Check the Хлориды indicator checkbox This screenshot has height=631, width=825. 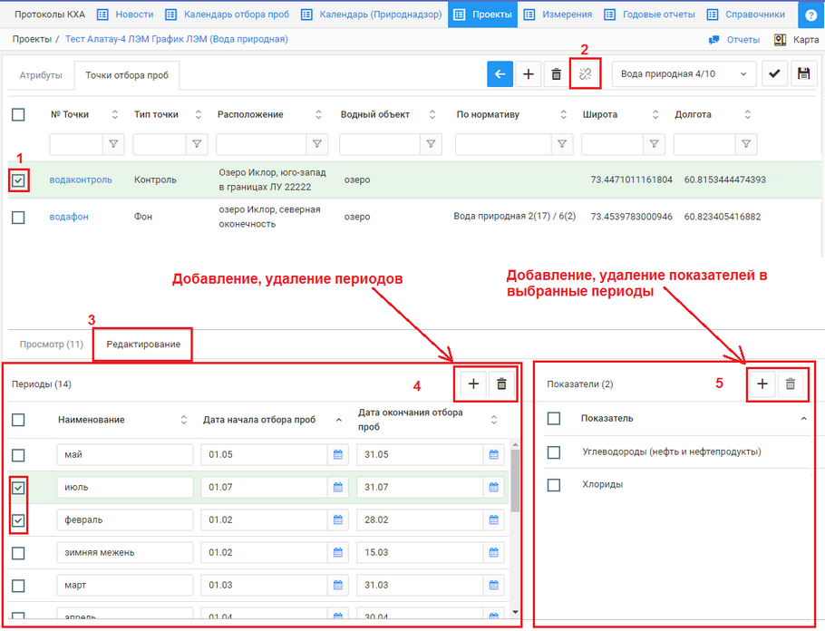coord(554,485)
